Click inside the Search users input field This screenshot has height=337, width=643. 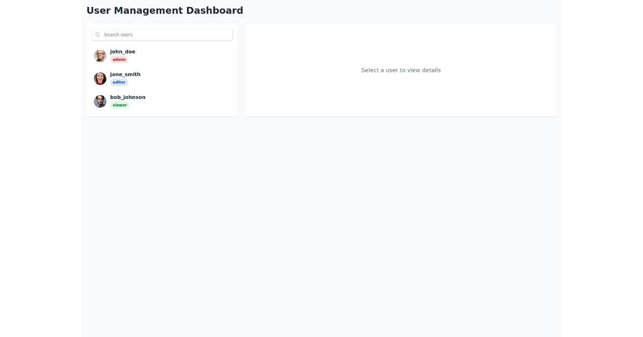tap(166, 34)
